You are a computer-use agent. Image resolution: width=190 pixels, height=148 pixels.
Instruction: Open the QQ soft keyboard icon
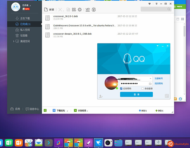click(x=150, y=84)
